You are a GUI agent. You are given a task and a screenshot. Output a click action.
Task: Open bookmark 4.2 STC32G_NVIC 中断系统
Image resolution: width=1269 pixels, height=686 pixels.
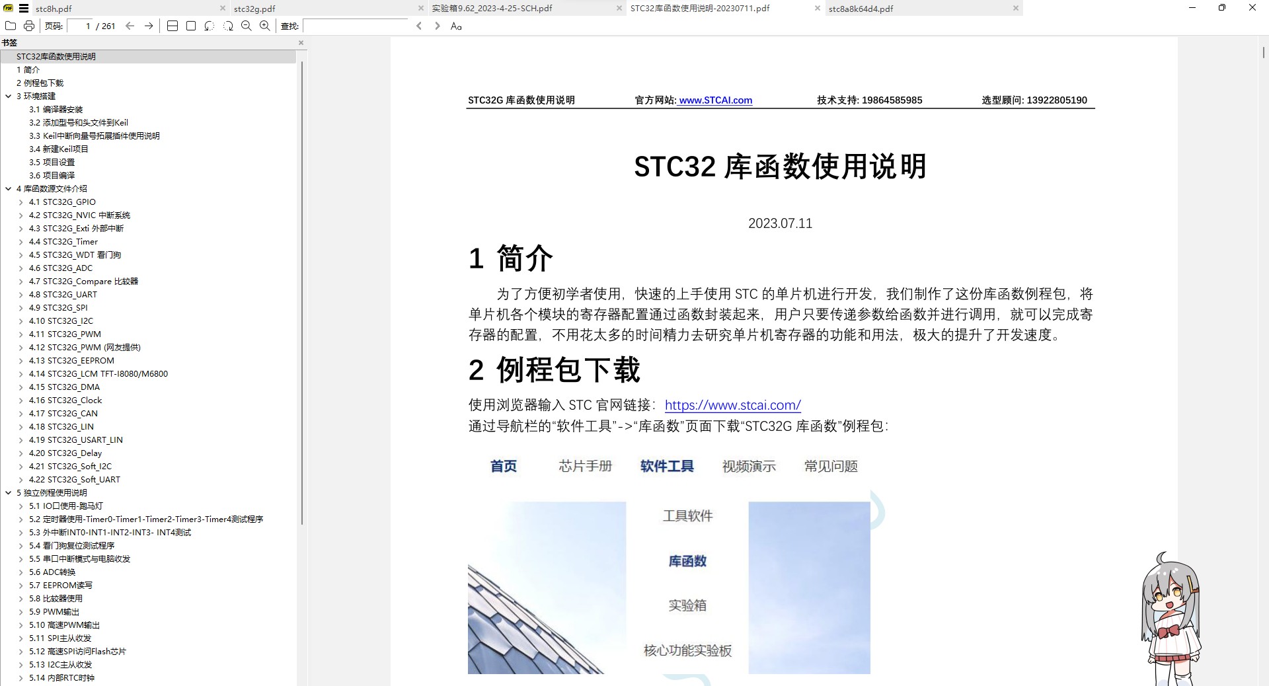(79, 215)
